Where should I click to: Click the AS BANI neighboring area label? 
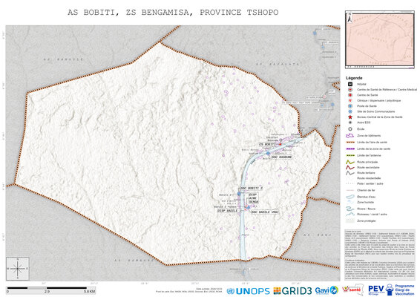click(318, 235)
